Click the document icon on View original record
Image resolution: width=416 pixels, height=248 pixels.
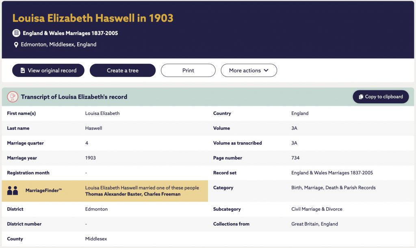23,70
